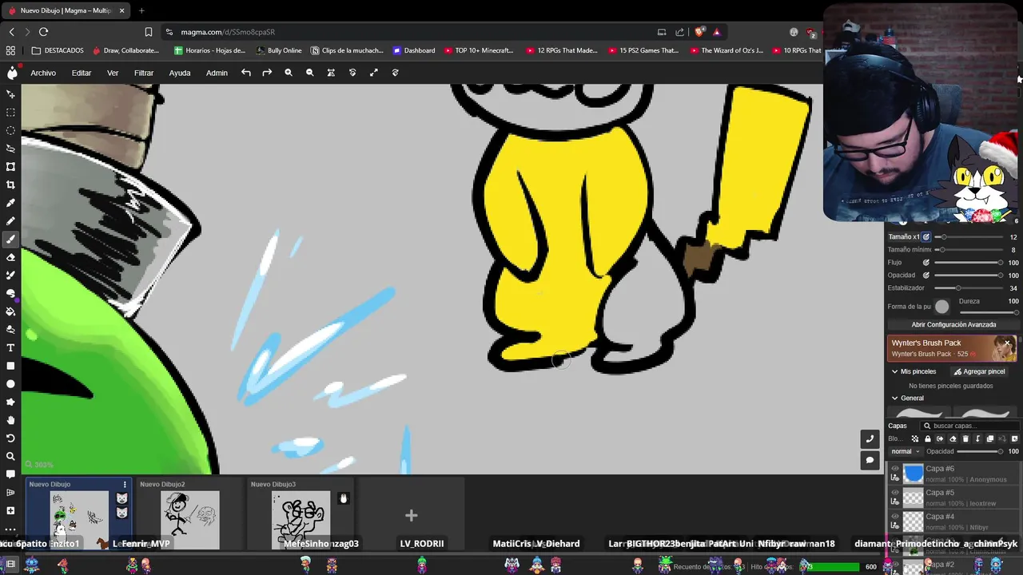This screenshot has height=575, width=1023.
Task: Open the Editar menu
Action: 82,73
